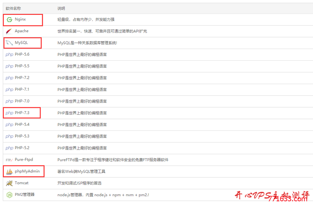Select the Pure-Ftpd entry name
Screen dimensions: 313x206
click(x=24, y=160)
